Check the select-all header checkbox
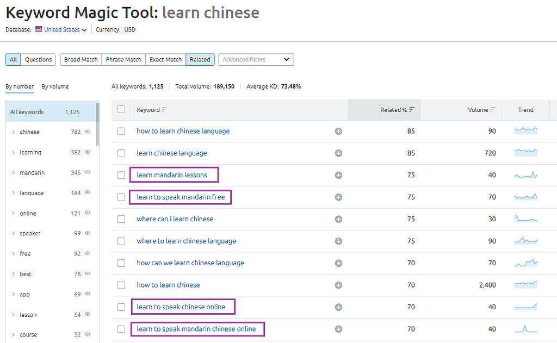 click(121, 109)
